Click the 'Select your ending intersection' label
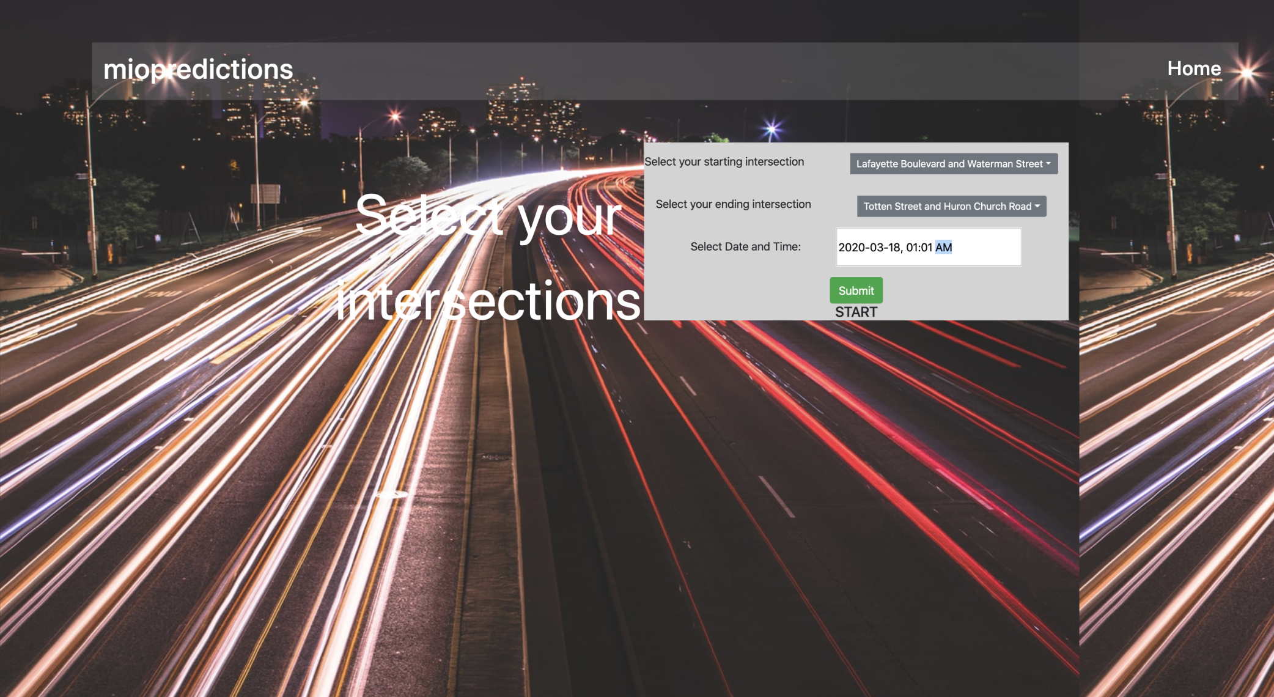This screenshot has width=1274, height=697. coord(733,204)
